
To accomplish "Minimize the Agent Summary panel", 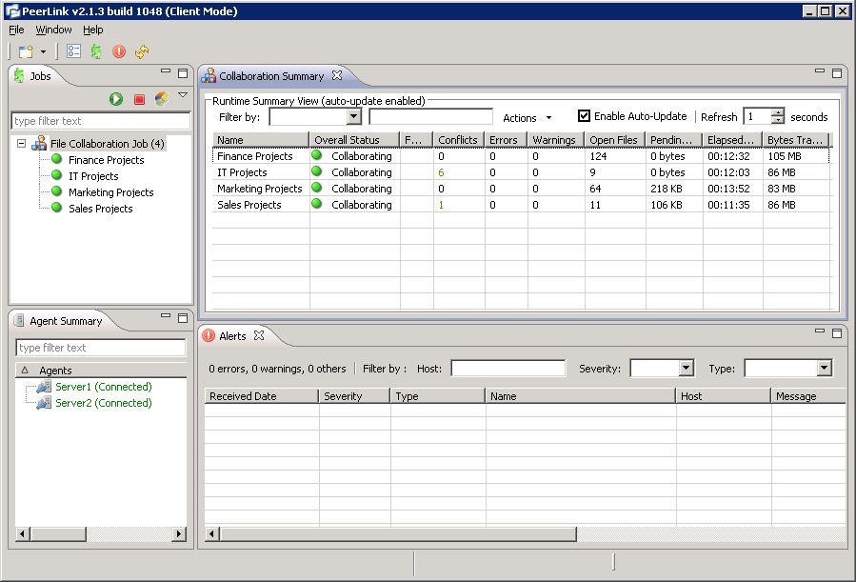I will point(166,315).
